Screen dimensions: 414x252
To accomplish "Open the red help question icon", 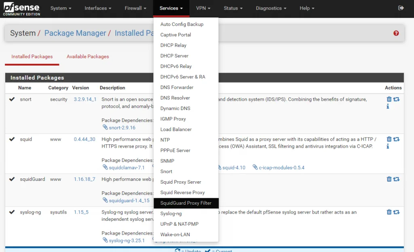I will point(396,33).
